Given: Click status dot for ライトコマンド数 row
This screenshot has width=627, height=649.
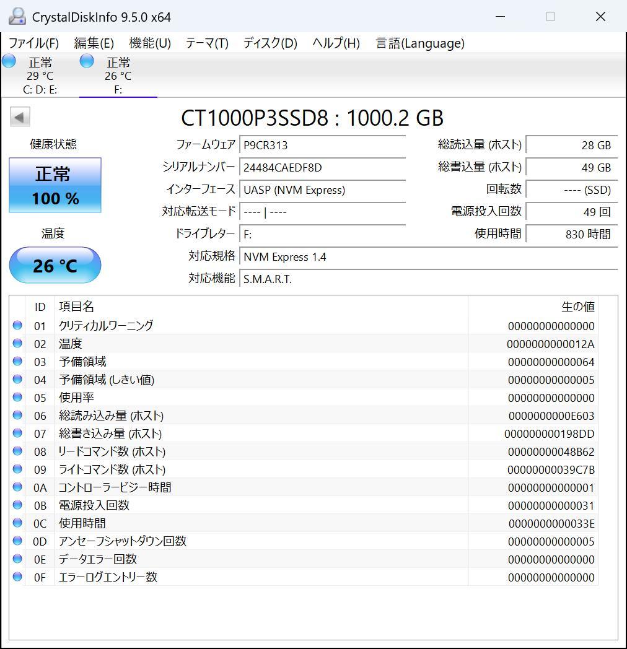Looking at the screenshot, I should tap(17, 469).
